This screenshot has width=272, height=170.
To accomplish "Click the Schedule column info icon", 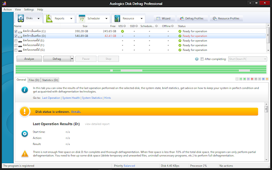I will (x=156, y=26).
